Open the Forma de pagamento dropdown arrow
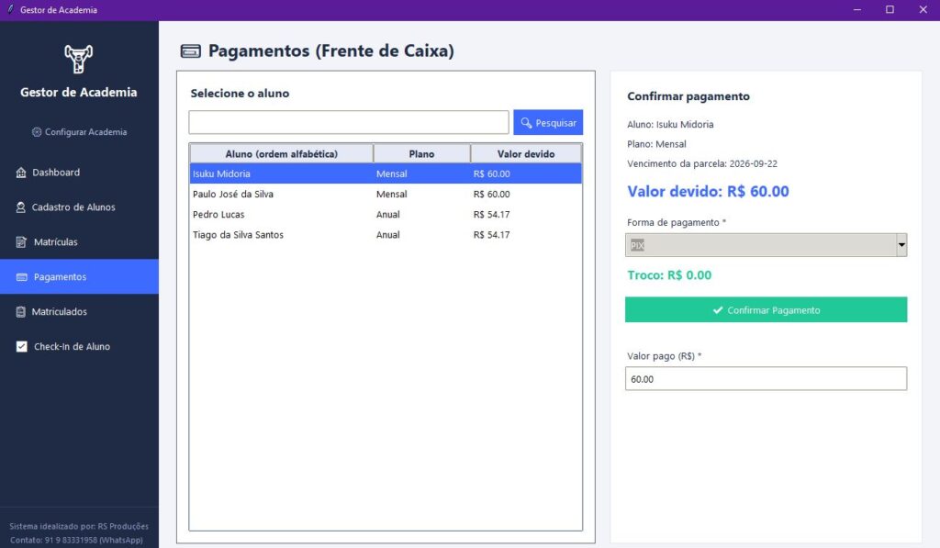The width and height of the screenshot is (940, 548). point(901,245)
